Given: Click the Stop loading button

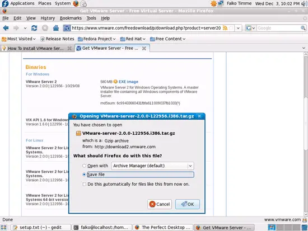Looking at the screenshot, I should tap(45, 28).
